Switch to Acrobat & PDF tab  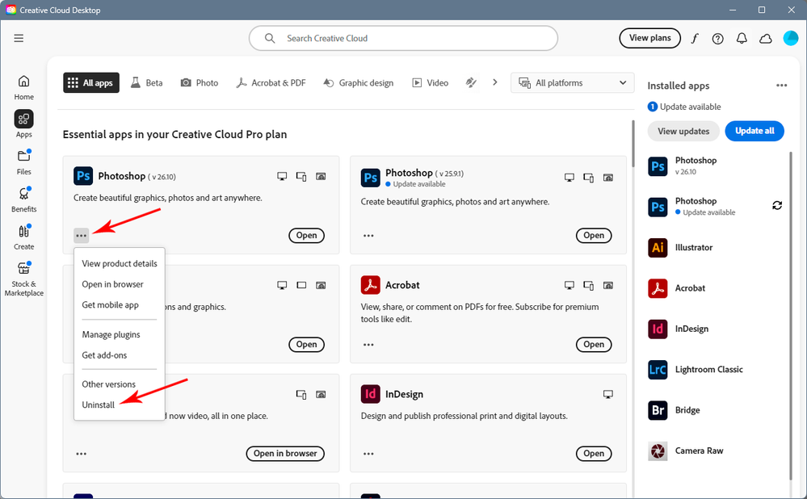point(271,83)
